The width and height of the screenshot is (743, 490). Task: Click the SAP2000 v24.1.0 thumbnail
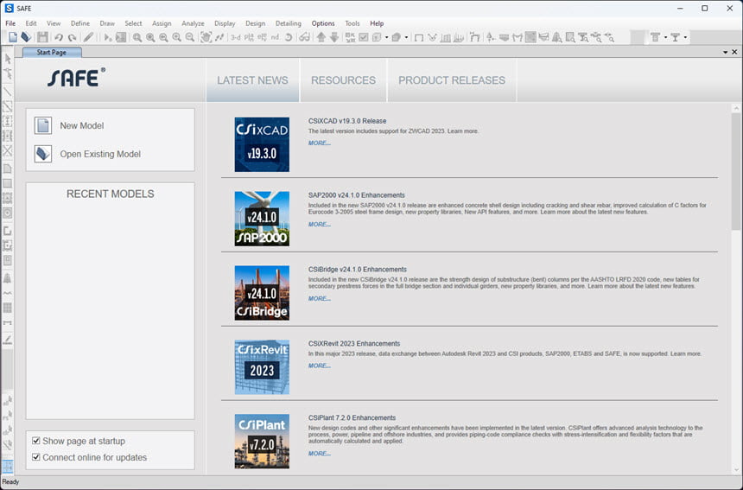point(262,219)
